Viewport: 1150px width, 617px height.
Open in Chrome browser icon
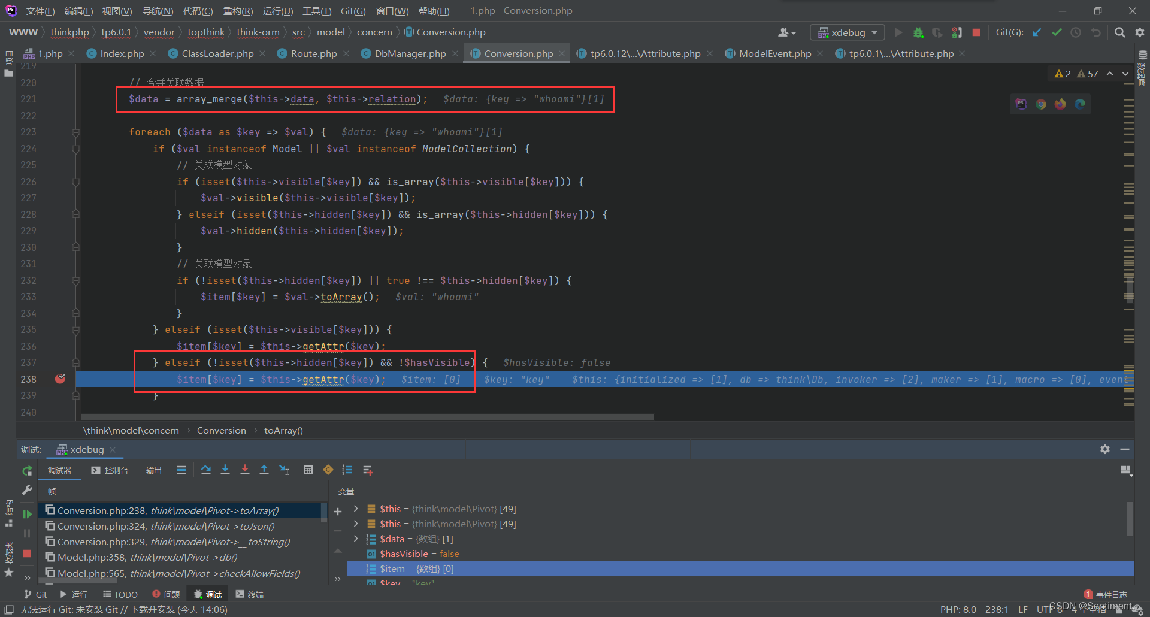pyautogui.click(x=1041, y=104)
